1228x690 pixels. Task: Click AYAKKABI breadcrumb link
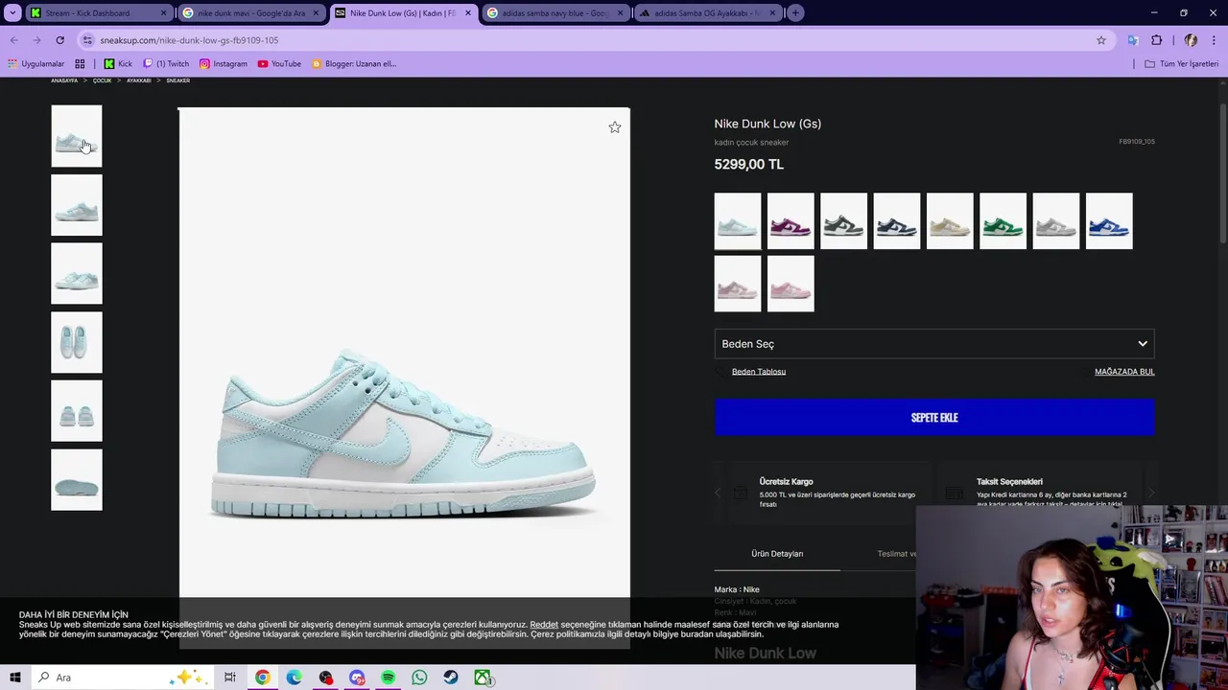(139, 80)
